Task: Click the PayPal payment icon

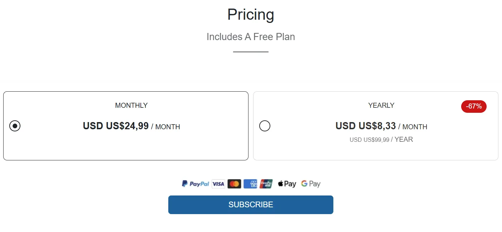Action: click(196, 184)
